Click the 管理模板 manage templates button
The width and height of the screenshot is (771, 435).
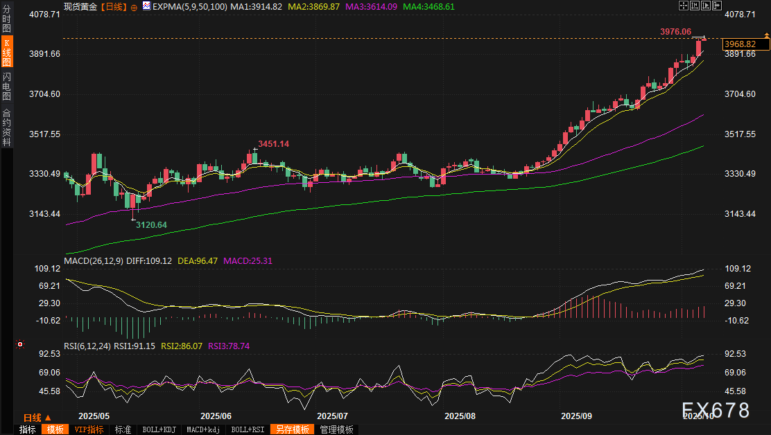pyautogui.click(x=336, y=429)
